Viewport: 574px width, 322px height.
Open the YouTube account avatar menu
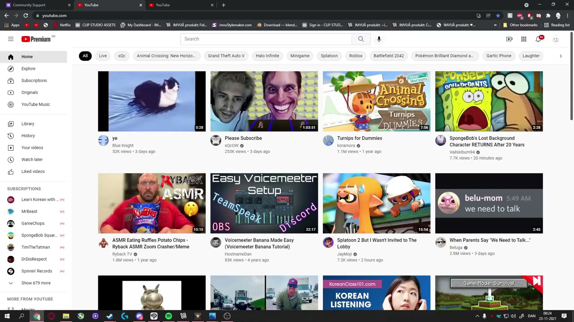click(556, 39)
